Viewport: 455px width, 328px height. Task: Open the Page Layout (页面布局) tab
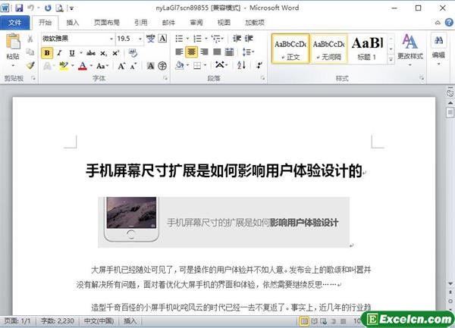coord(107,23)
